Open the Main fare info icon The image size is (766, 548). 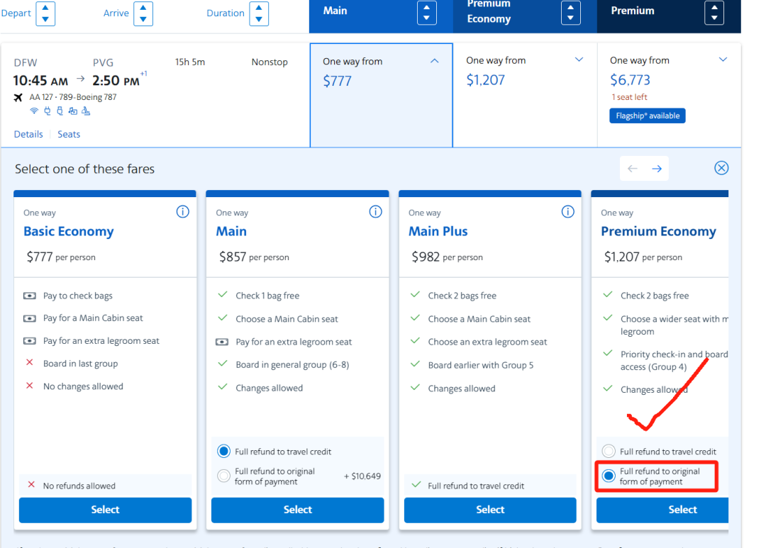click(376, 212)
